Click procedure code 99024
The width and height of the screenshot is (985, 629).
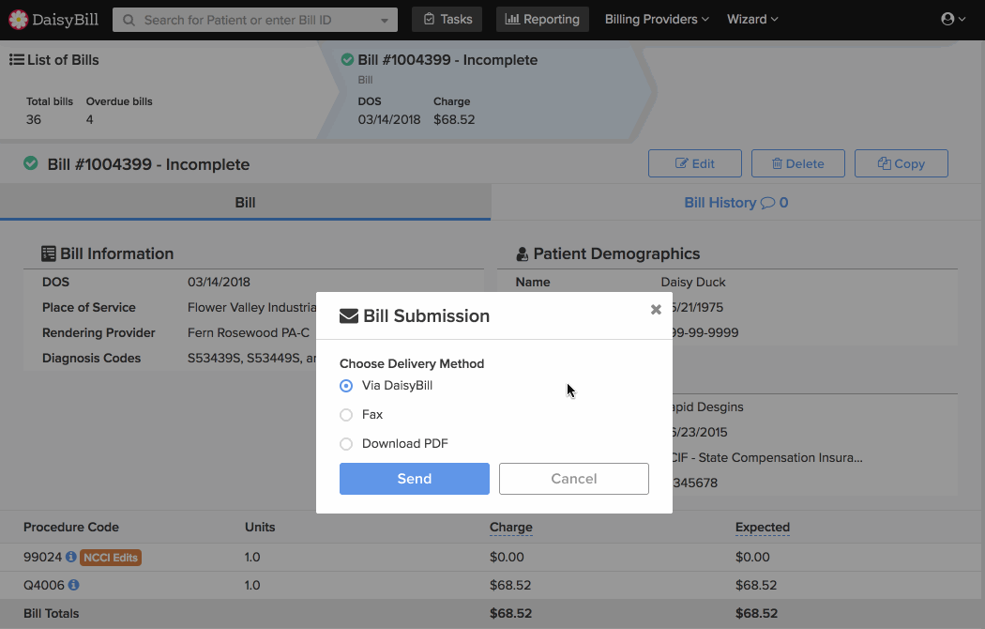tap(43, 557)
